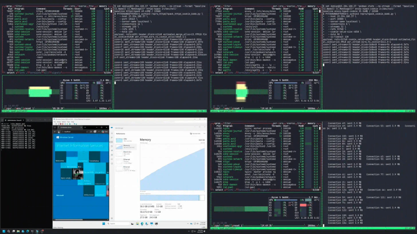This screenshot has width=417, height=234.
Task: Increase 1000ms update interval in envoy-session btop
Action: click(317, 108)
